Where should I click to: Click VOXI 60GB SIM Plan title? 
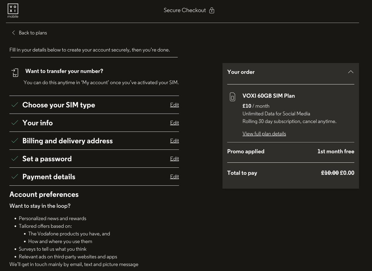click(x=269, y=96)
